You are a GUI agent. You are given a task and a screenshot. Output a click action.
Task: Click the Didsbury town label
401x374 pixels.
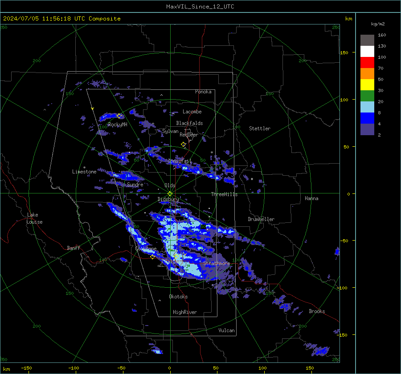pos(168,199)
